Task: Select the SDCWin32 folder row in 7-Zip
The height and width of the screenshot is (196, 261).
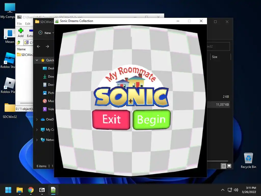Action: 25,55
